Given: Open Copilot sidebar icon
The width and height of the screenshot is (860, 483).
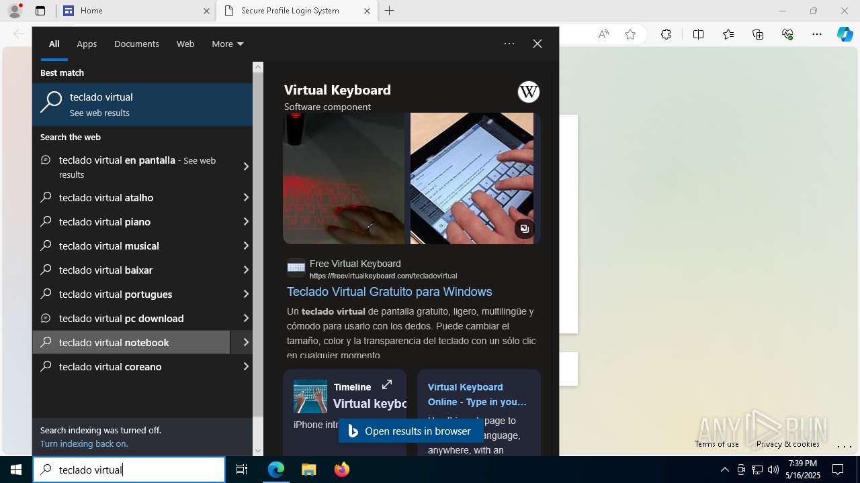Looking at the screenshot, I should point(845,34).
